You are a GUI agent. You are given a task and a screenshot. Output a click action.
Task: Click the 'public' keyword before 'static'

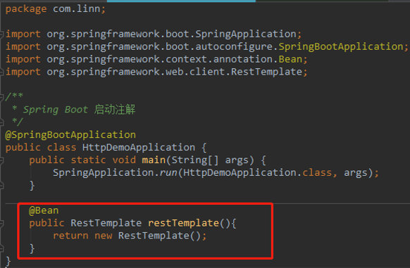pos(46,160)
